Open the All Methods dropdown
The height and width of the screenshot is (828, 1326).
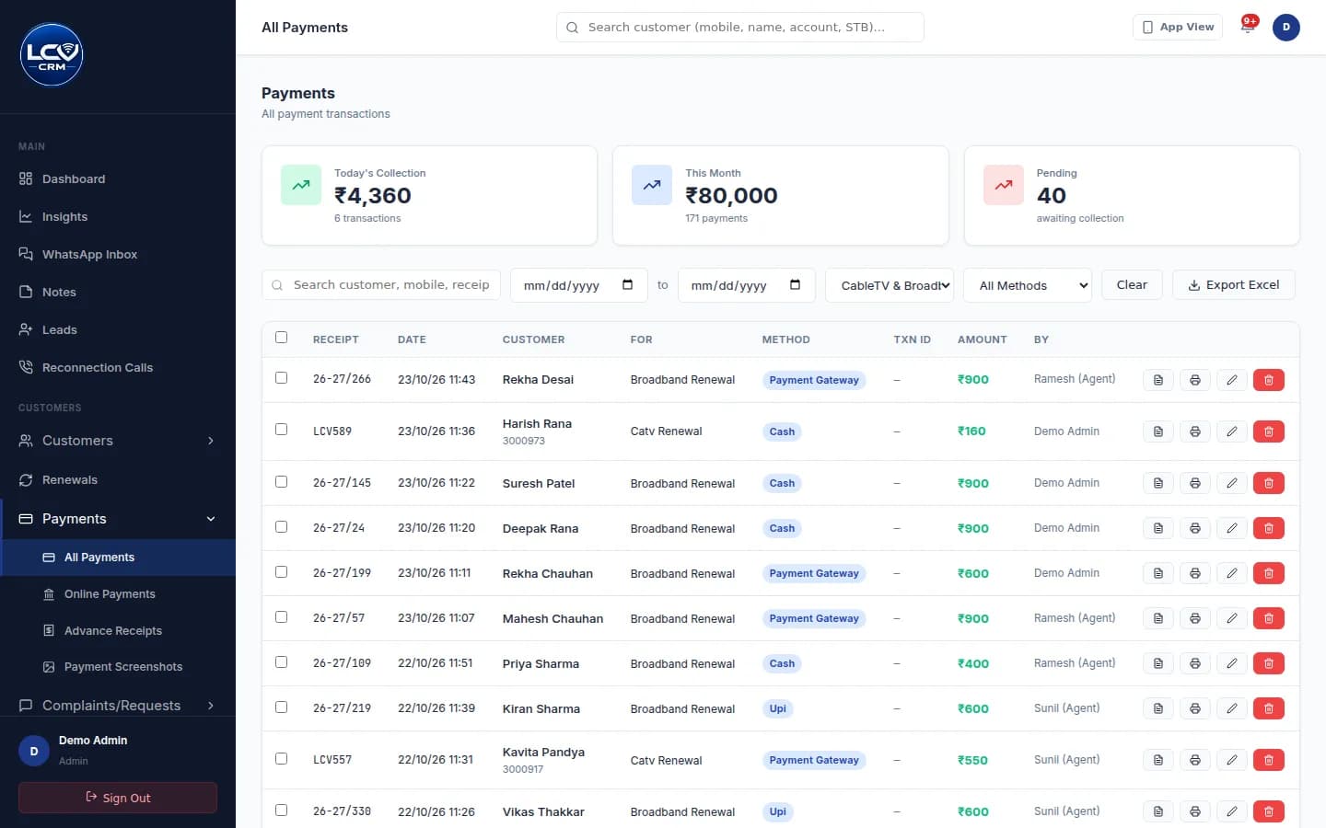pyautogui.click(x=1028, y=285)
